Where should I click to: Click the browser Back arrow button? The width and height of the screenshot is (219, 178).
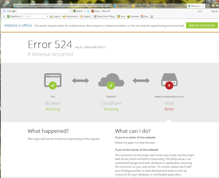tap(4, 6)
